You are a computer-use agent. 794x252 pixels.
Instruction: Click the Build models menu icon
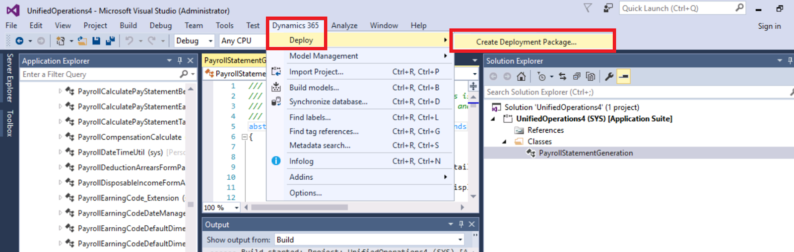pyautogui.click(x=276, y=88)
